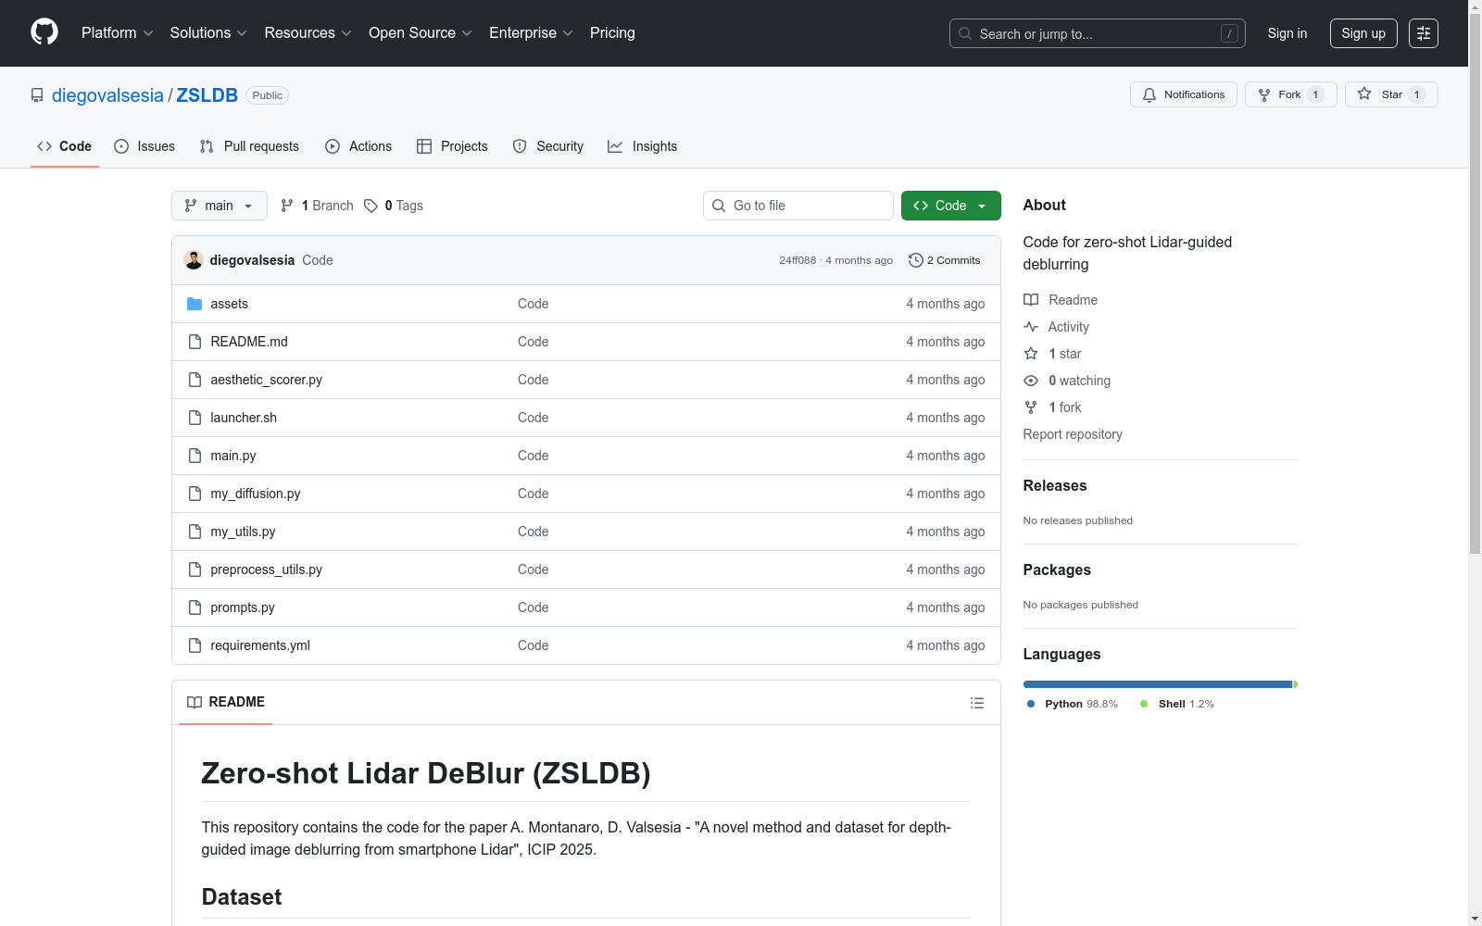Click the pulse icon next to Activity
The height and width of the screenshot is (926, 1482).
coord(1031,327)
